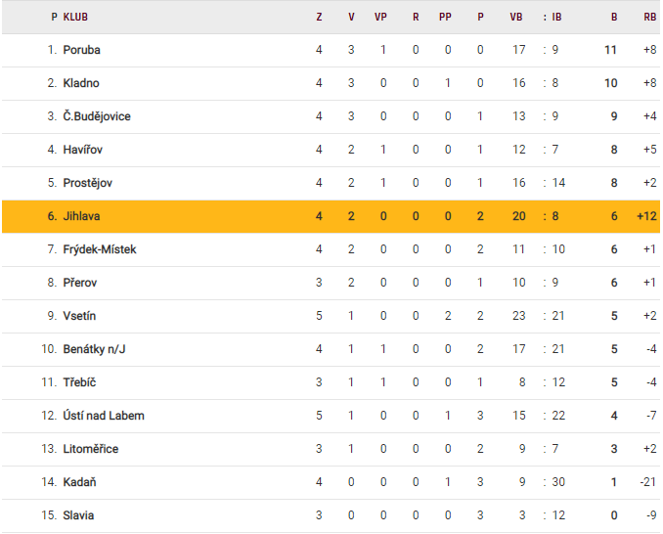Click the B points column header
Screen dimensions: 663x534
(614, 17)
